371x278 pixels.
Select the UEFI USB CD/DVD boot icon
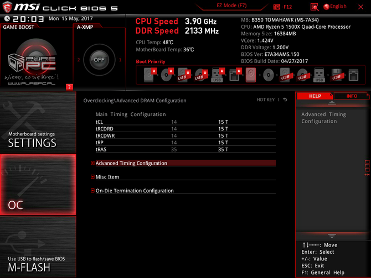[201, 75]
